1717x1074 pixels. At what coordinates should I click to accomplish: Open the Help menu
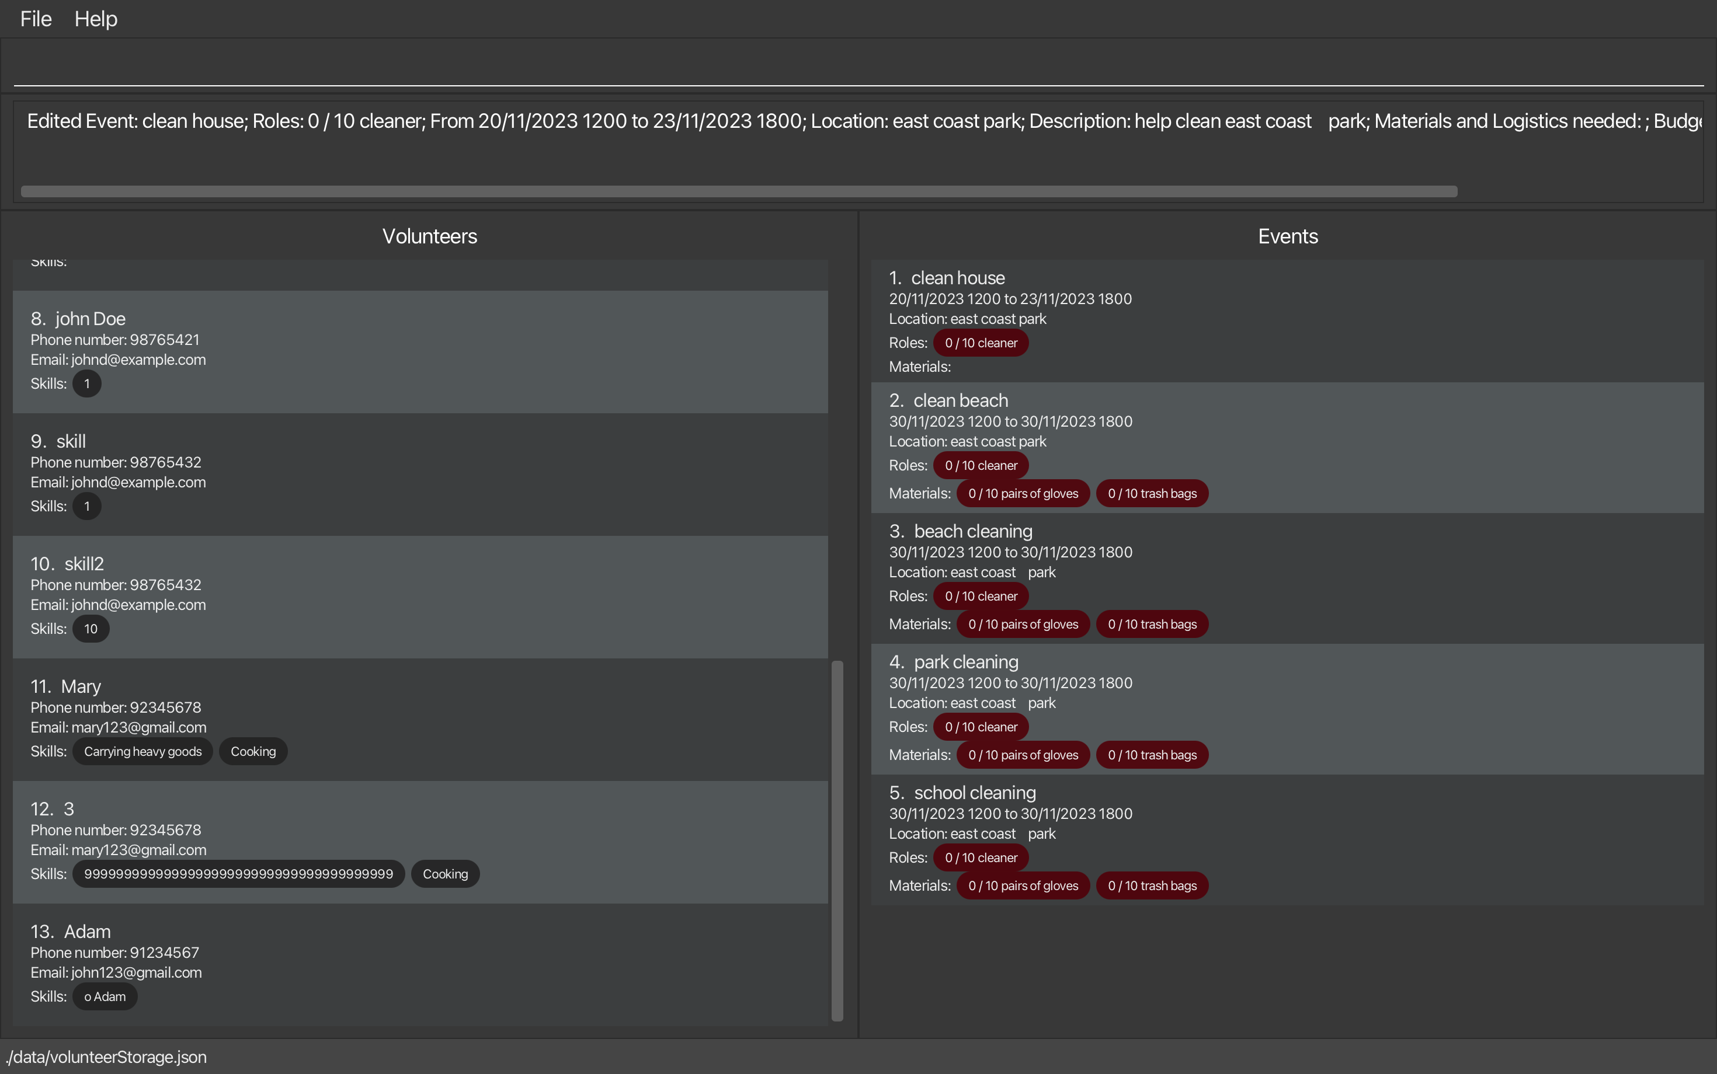(96, 19)
